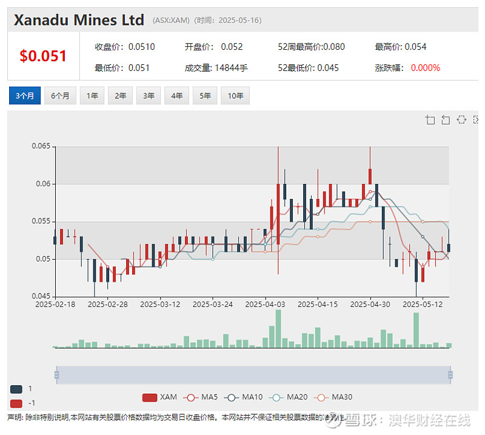Viewport: 485px width, 435px height.
Task: Click the 收盘价: 0.0510 value
Action: pyautogui.click(x=125, y=47)
